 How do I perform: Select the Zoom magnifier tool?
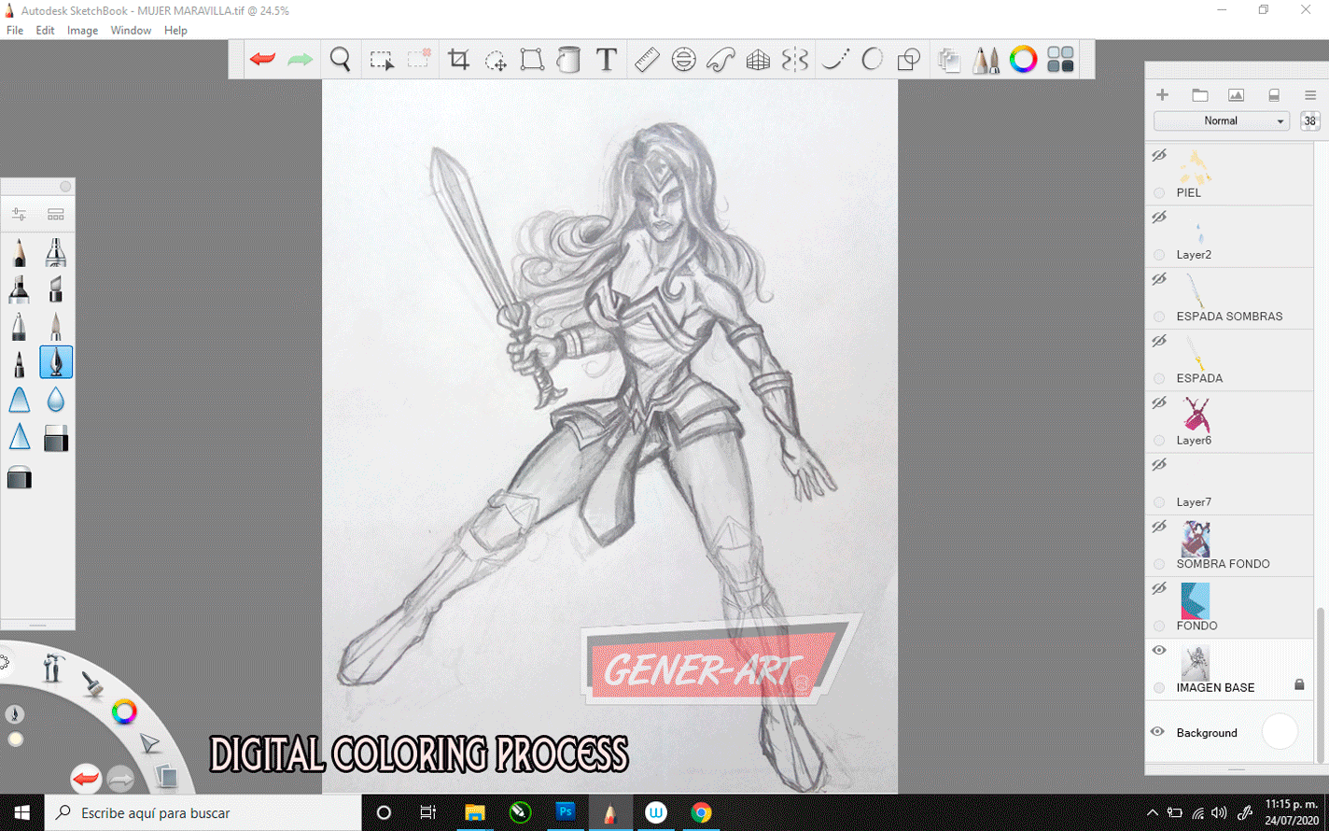click(341, 60)
